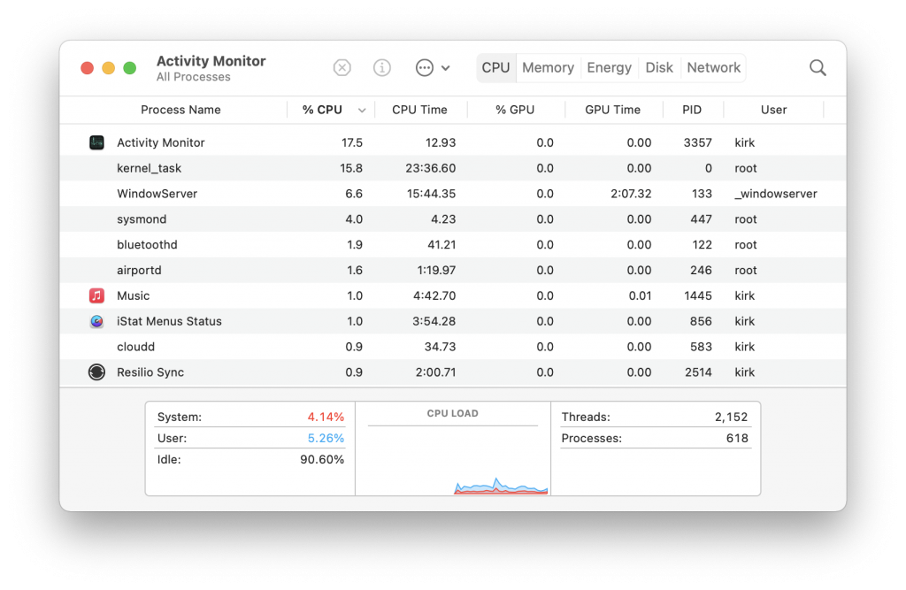Open the more options ellipsis icon
This screenshot has height=590, width=906.
click(x=423, y=67)
